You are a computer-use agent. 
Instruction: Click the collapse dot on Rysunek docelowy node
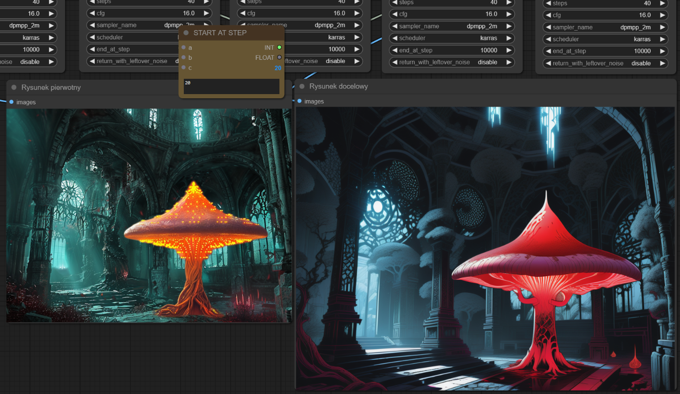tap(302, 86)
